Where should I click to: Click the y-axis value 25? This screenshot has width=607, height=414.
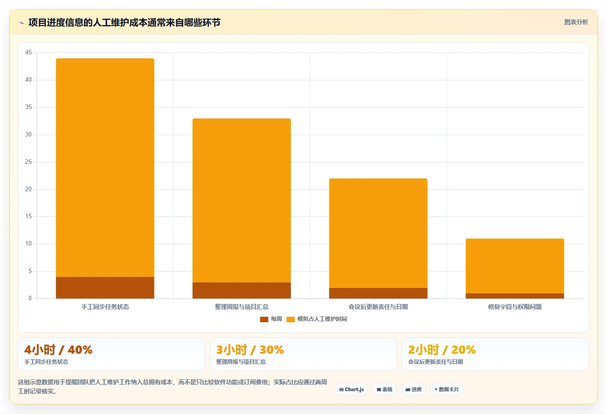pyautogui.click(x=28, y=162)
